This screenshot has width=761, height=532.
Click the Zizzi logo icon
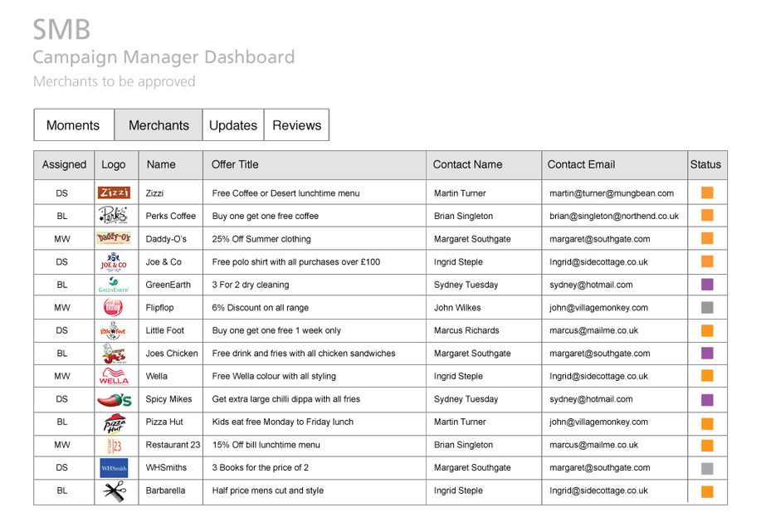pyautogui.click(x=114, y=193)
